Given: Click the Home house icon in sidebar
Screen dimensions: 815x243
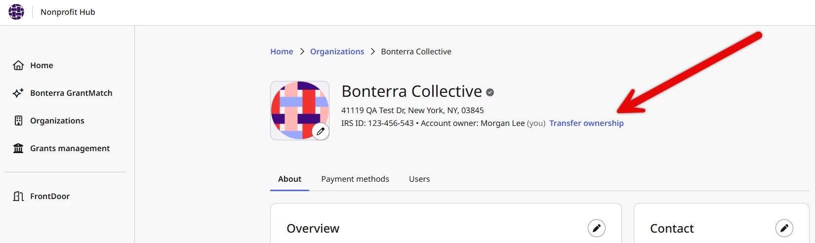Looking at the screenshot, I should click(18, 65).
